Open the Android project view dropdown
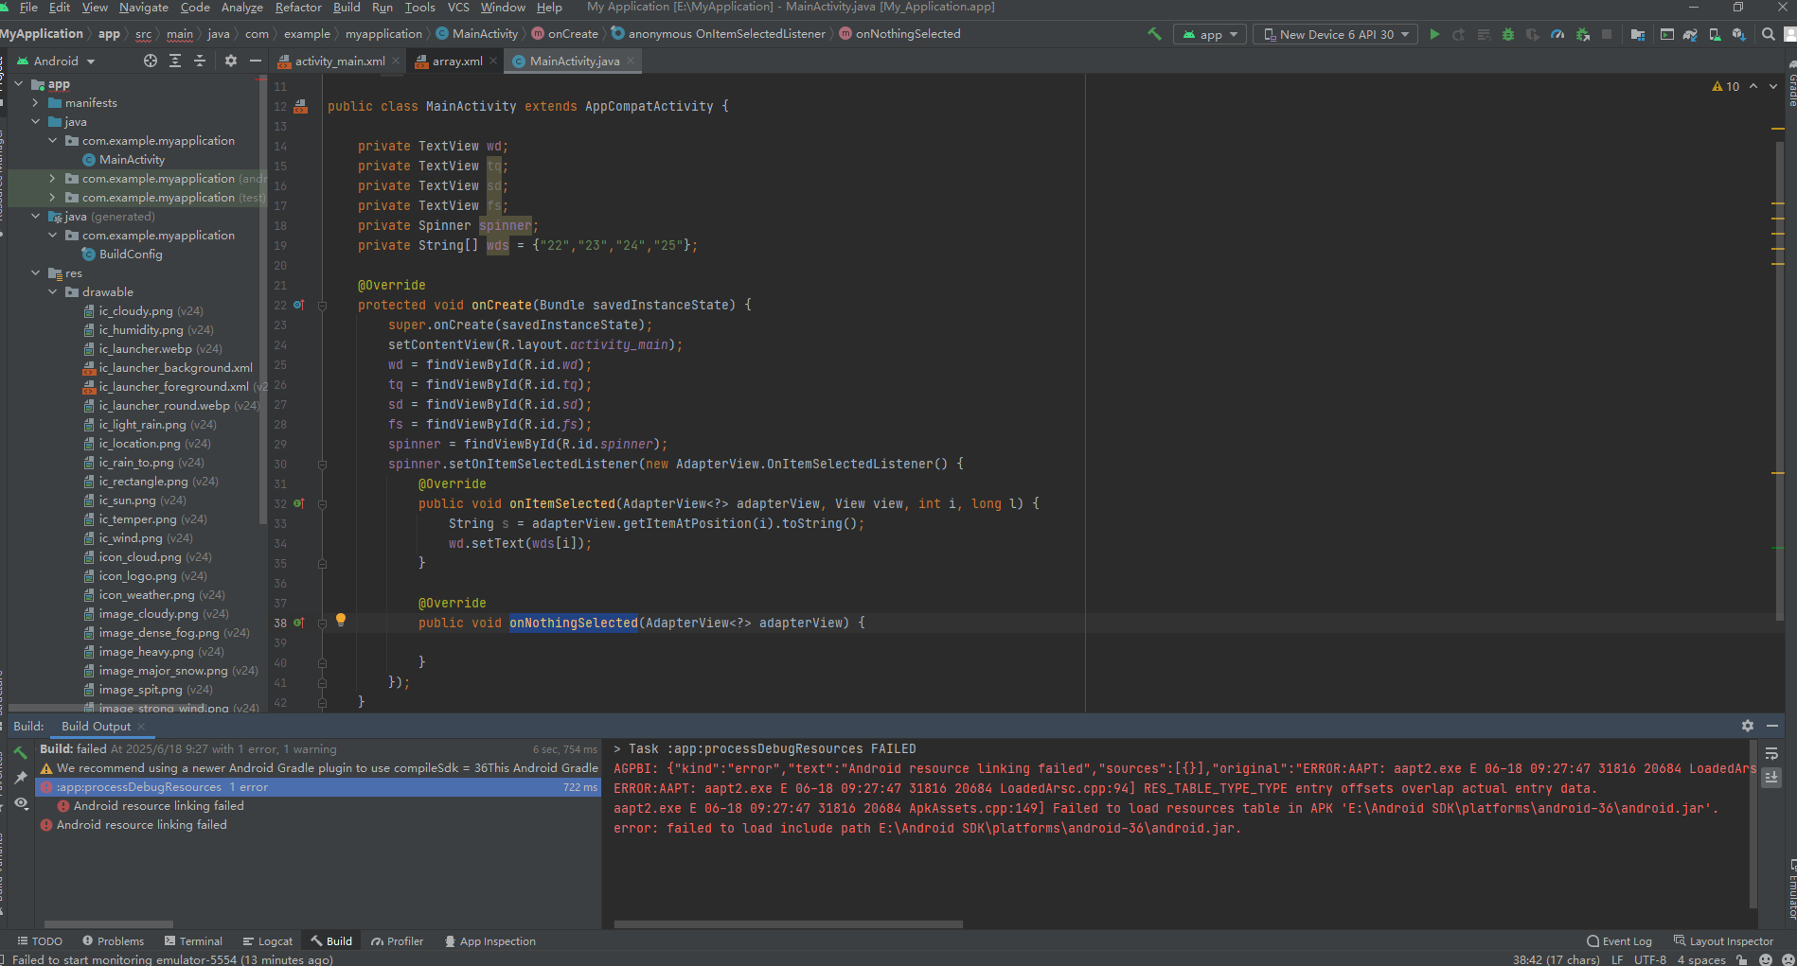 (x=57, y=61)
